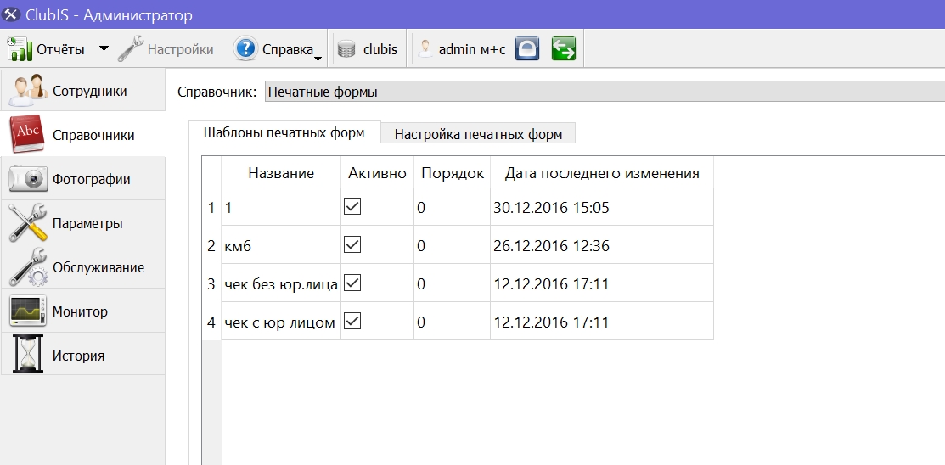Click the Отчёты text label

click(x=61, y=49)
